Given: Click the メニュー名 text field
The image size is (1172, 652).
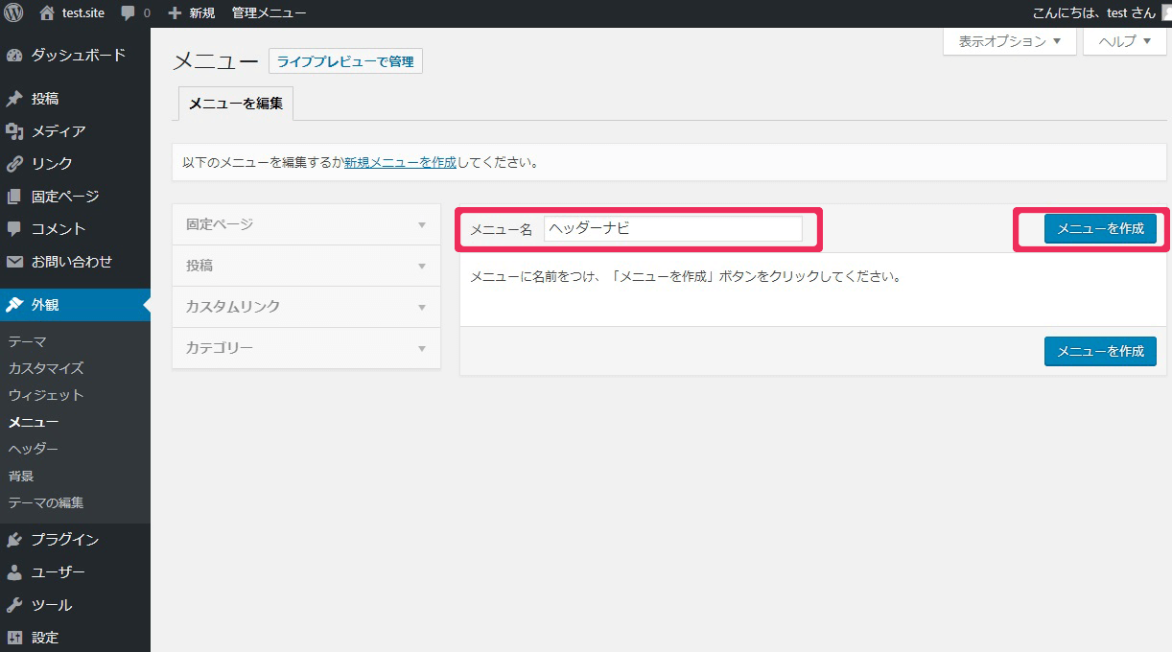Looking at the screenshot, I should [x=672, y=229].
